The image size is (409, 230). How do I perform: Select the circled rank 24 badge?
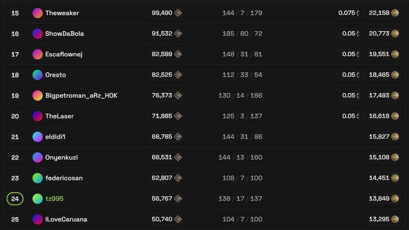tap(15, 199)
